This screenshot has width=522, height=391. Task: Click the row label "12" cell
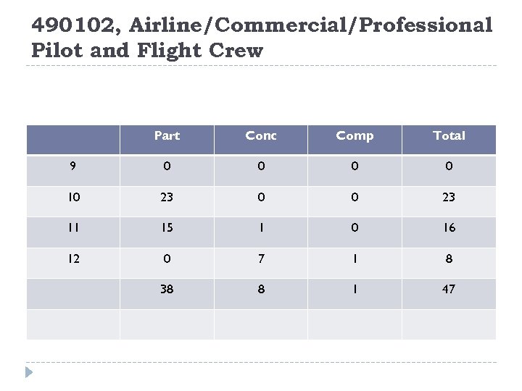(73, 258)
